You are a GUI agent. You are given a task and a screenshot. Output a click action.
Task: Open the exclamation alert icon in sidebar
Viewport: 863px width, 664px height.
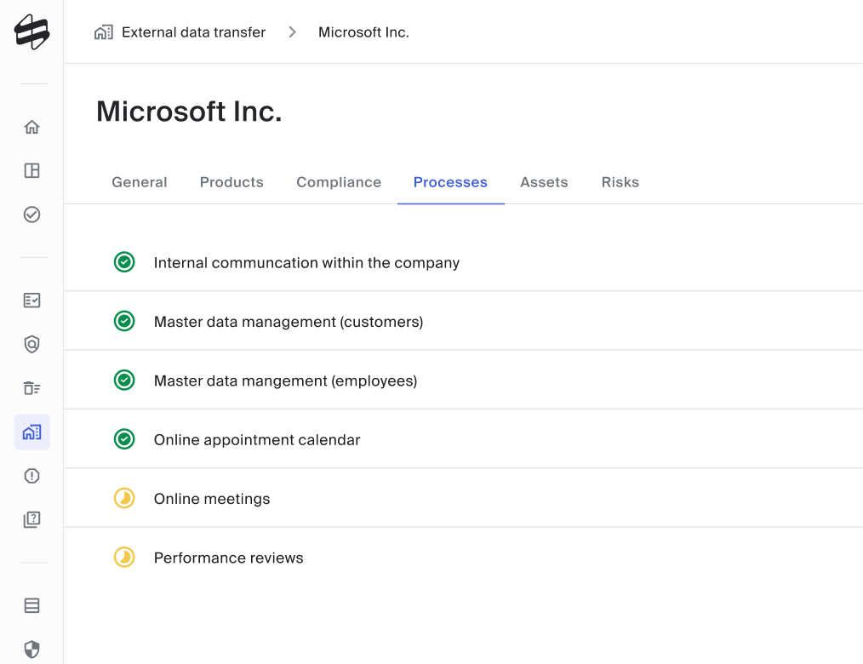pyautogui.click(x=32, y=476)
